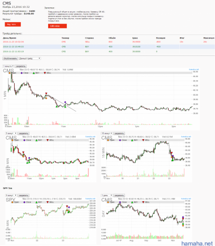Expand the trade scope dropdown next to publish button
The image size is (215, 246).
tap(30, 58)
